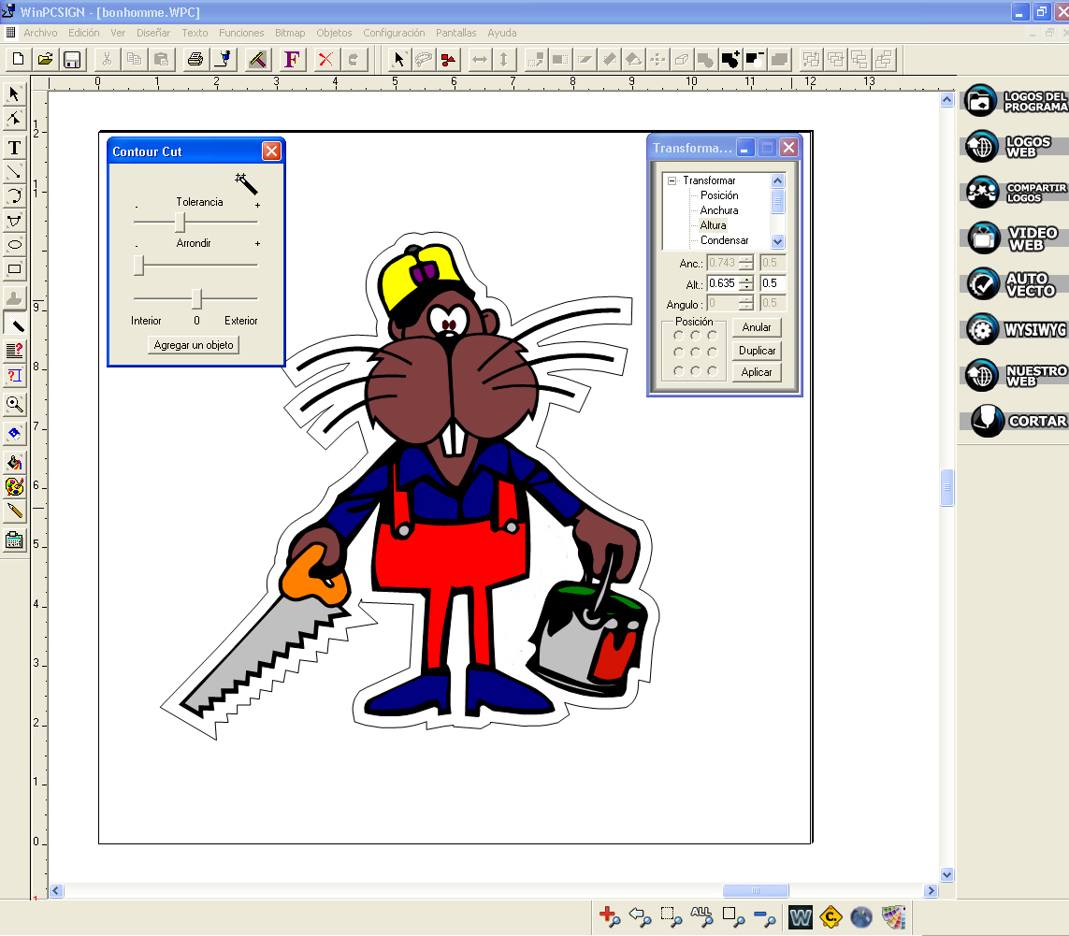Click the Print icon in the toolbar
The height and width of the screenshot is (936, 1069).
point(195,59)
